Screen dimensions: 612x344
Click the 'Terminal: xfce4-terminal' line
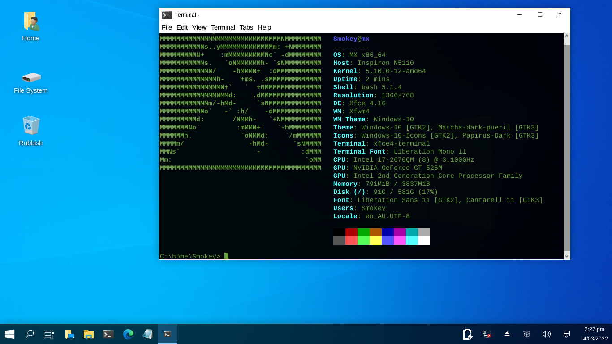(382, 144)
